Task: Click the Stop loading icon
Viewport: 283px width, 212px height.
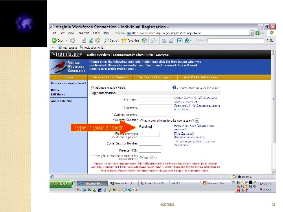Action: click(x=83, y=40)
